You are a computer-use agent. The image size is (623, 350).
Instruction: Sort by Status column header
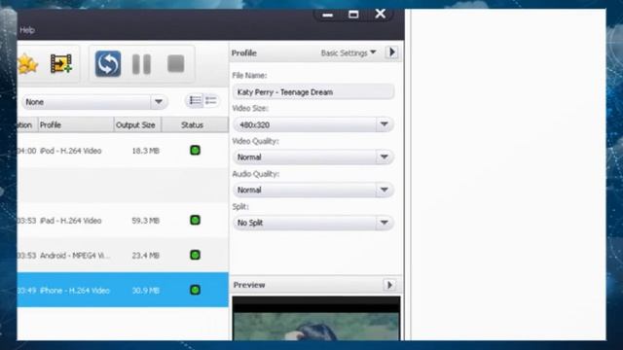[195, 125]
